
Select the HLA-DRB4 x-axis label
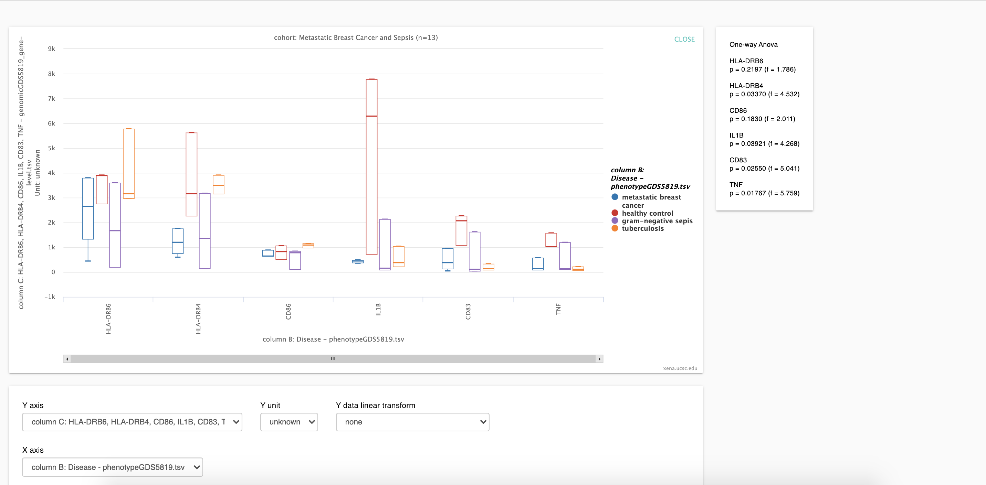click(198, 319)
